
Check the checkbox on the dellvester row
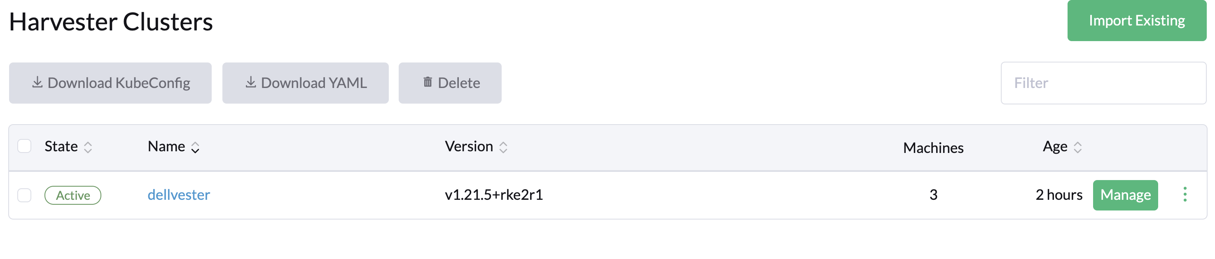coord(25,195)
